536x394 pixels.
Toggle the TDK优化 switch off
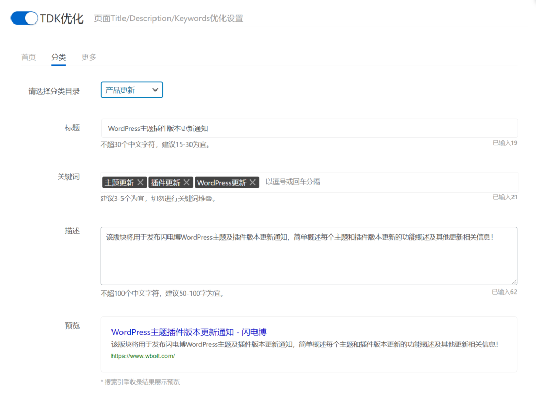tap(24, 18)
